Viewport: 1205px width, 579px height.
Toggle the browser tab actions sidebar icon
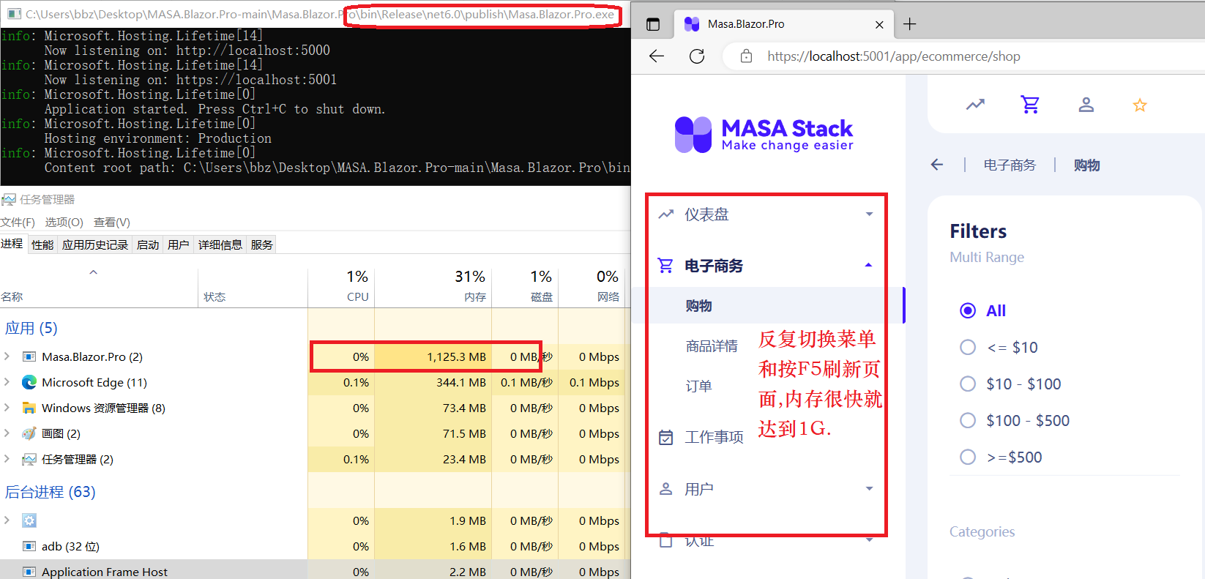click(x=653, y=24)
